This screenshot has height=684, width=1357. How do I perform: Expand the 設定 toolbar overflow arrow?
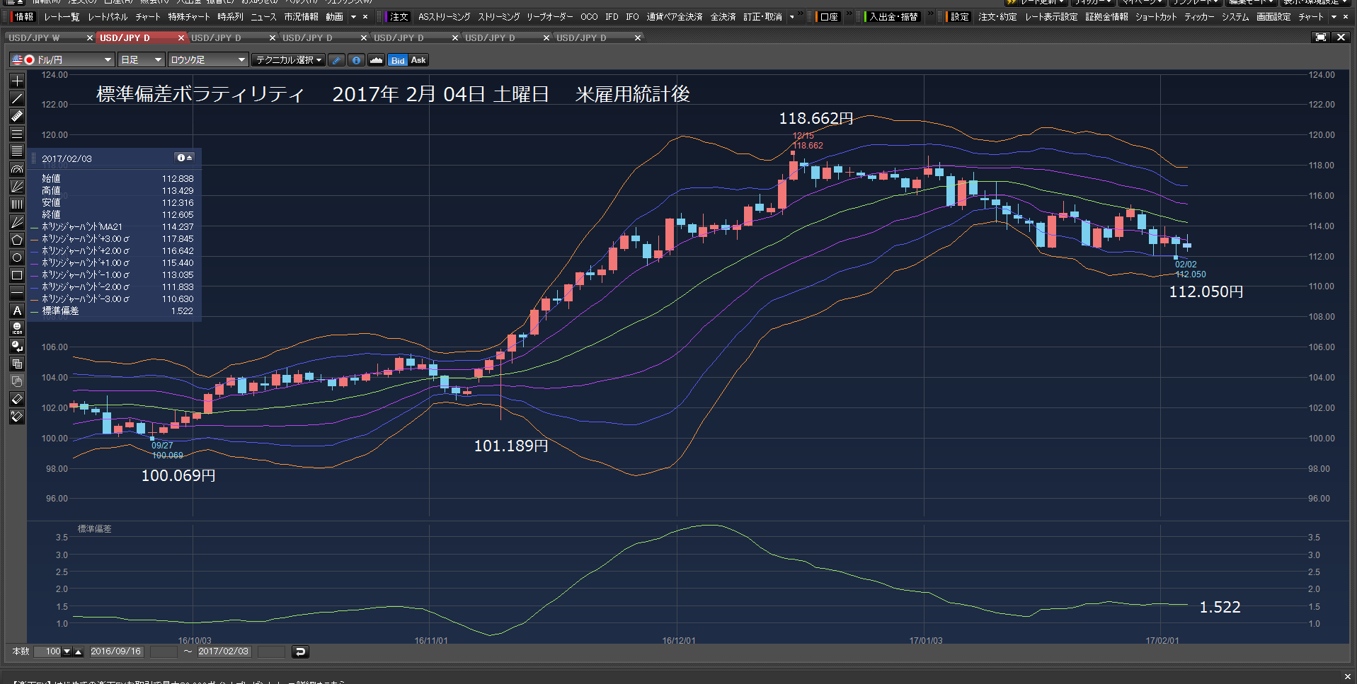coord(1334,17)
